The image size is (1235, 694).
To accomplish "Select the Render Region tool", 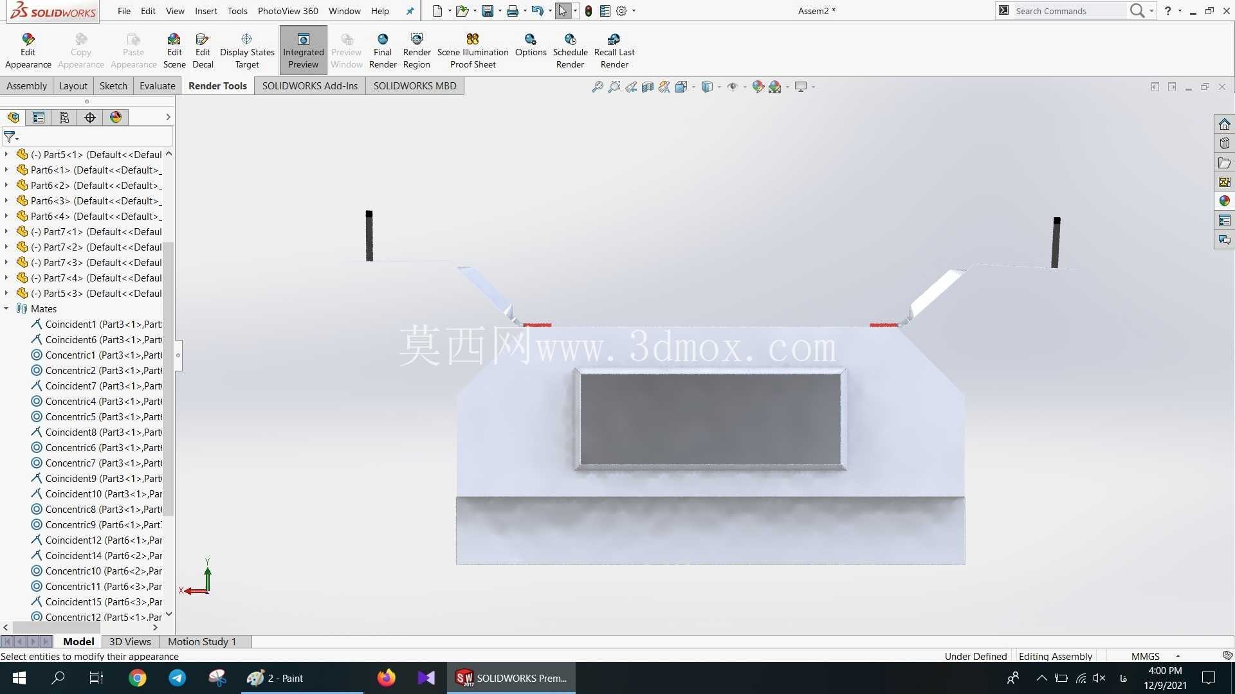I will point(417,50).
